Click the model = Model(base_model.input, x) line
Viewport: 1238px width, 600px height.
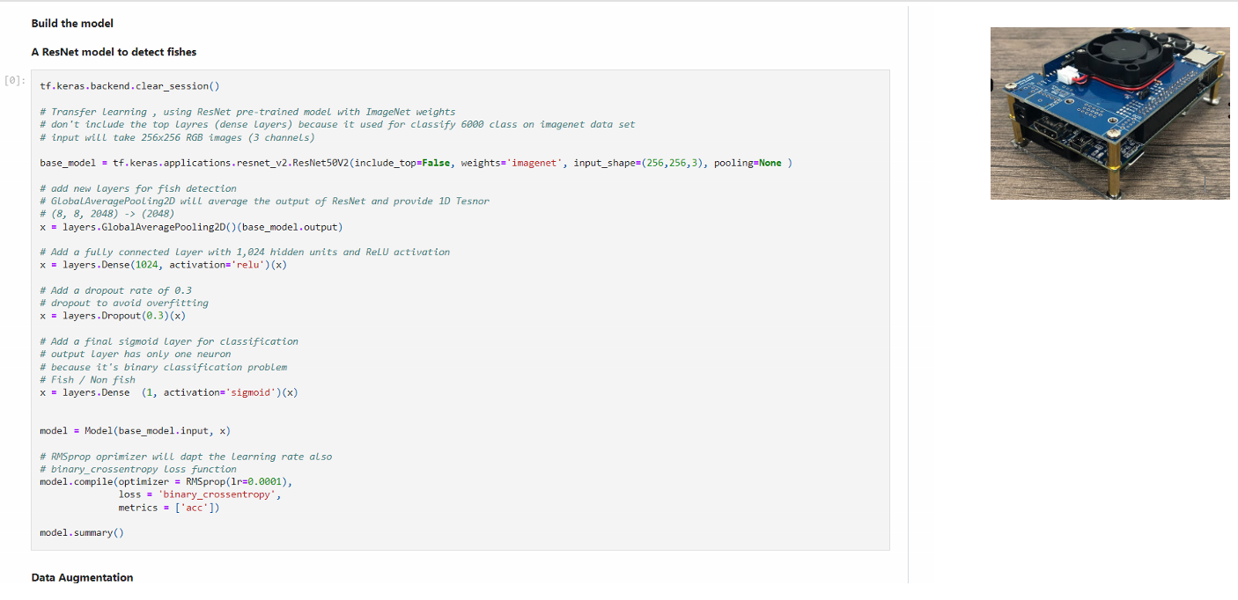(136, 431)
